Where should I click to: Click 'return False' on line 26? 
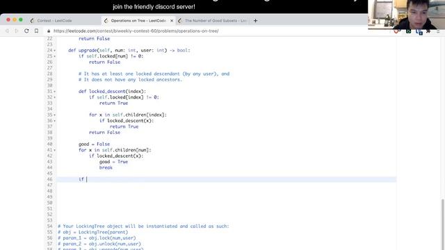[105, 62]
